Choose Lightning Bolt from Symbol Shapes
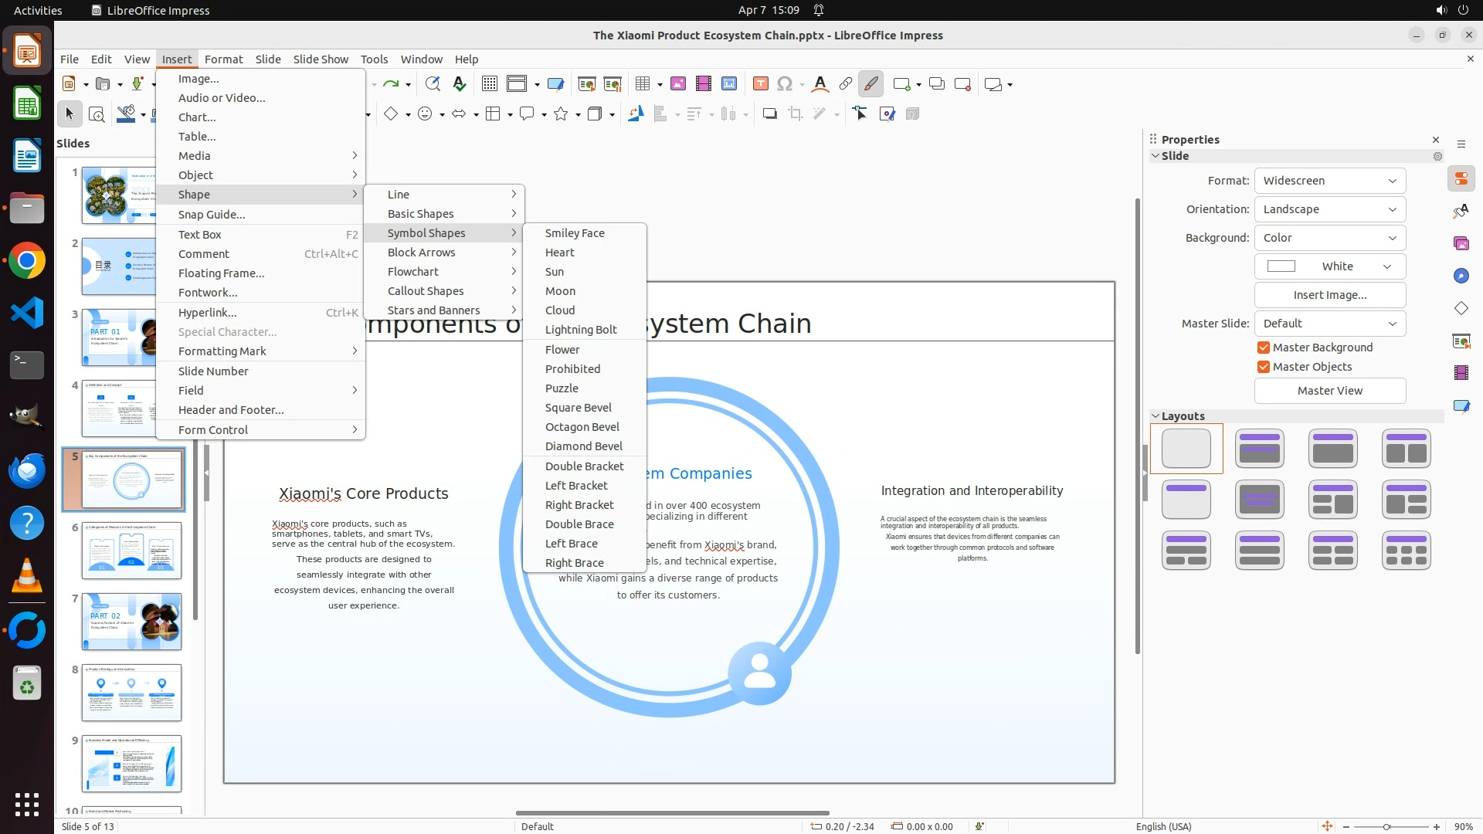Screen dimensions: 1483x834 coord(581,330)
